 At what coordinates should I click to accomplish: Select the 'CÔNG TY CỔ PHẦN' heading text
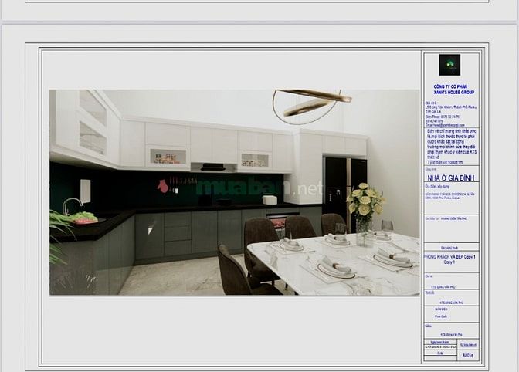450,86
